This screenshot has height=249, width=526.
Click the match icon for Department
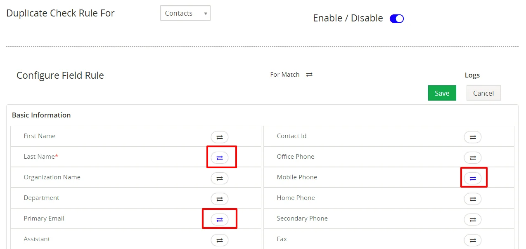tap(220, 199)
